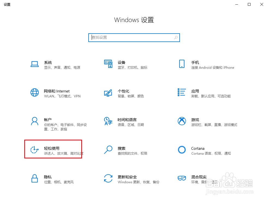
Task: Open the 轻松使用 ease of access icon
Action: (x=35, y=150)
